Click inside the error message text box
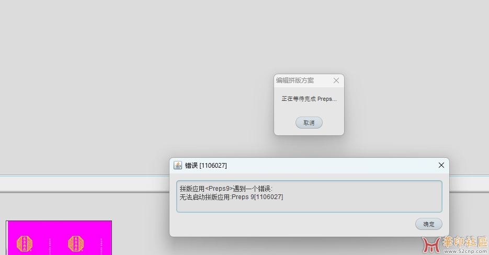 click(309, 196)
